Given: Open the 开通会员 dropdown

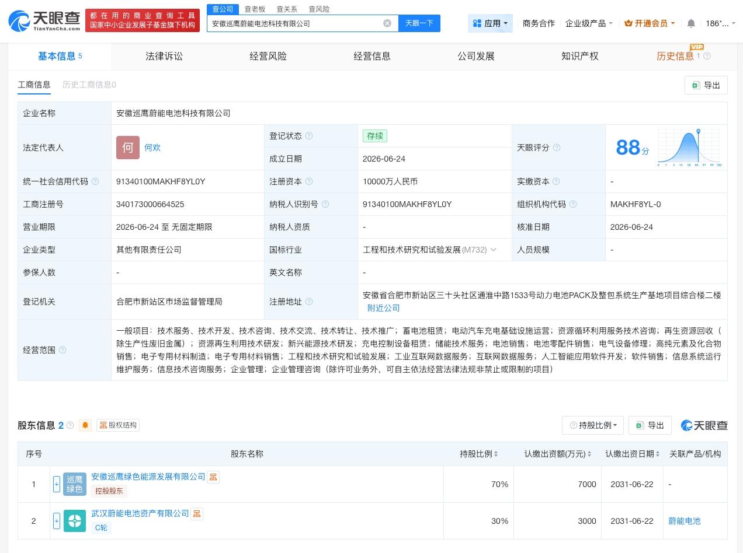Looking at the screenshot, I should click(x=650, y=23).
